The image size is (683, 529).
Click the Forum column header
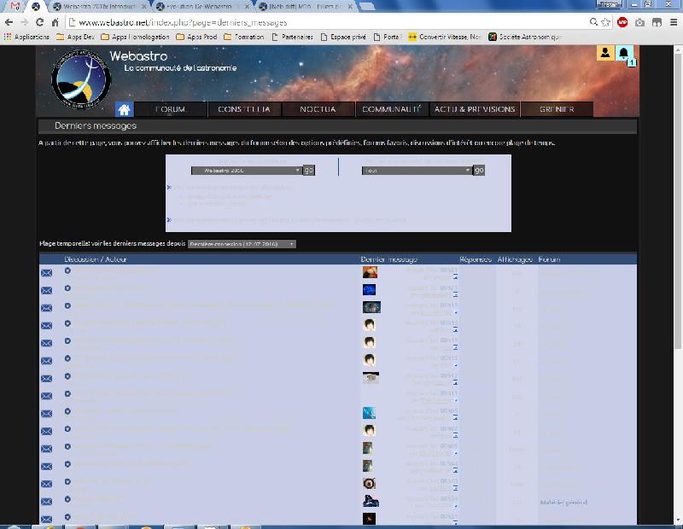(549, 259)
